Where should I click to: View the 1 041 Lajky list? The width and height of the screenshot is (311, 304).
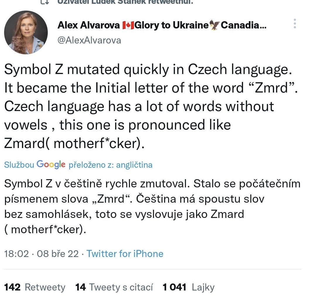coord(188,287)
